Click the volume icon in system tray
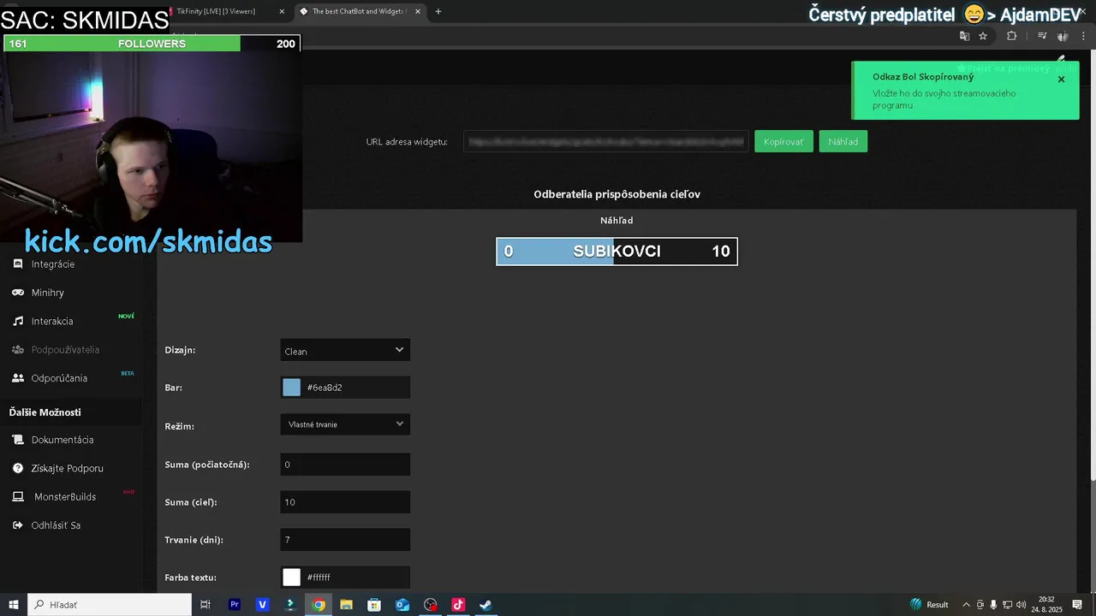The height and width of the screenshot is (616, 1096). click(1021, 605)
